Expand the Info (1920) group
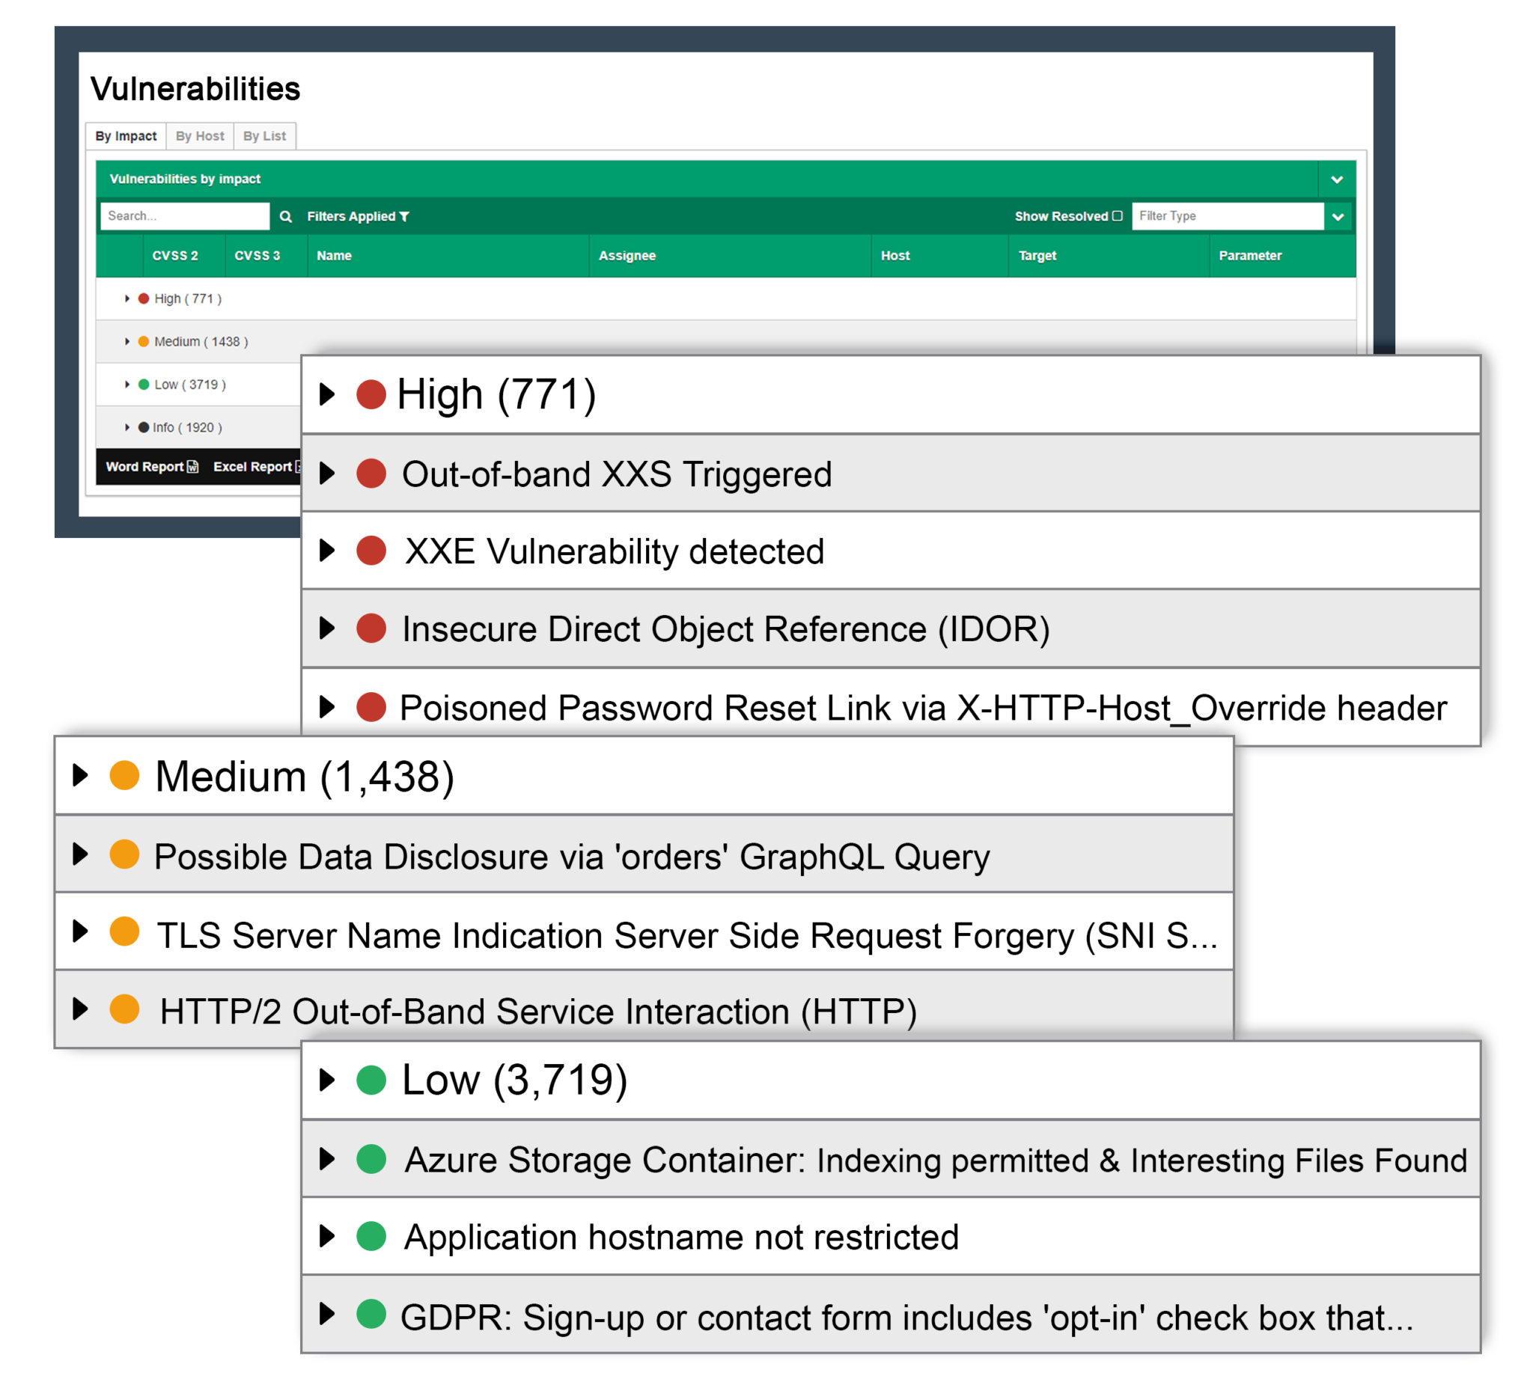Viewport: 1533px width, 1382px height. click(126, 426)
